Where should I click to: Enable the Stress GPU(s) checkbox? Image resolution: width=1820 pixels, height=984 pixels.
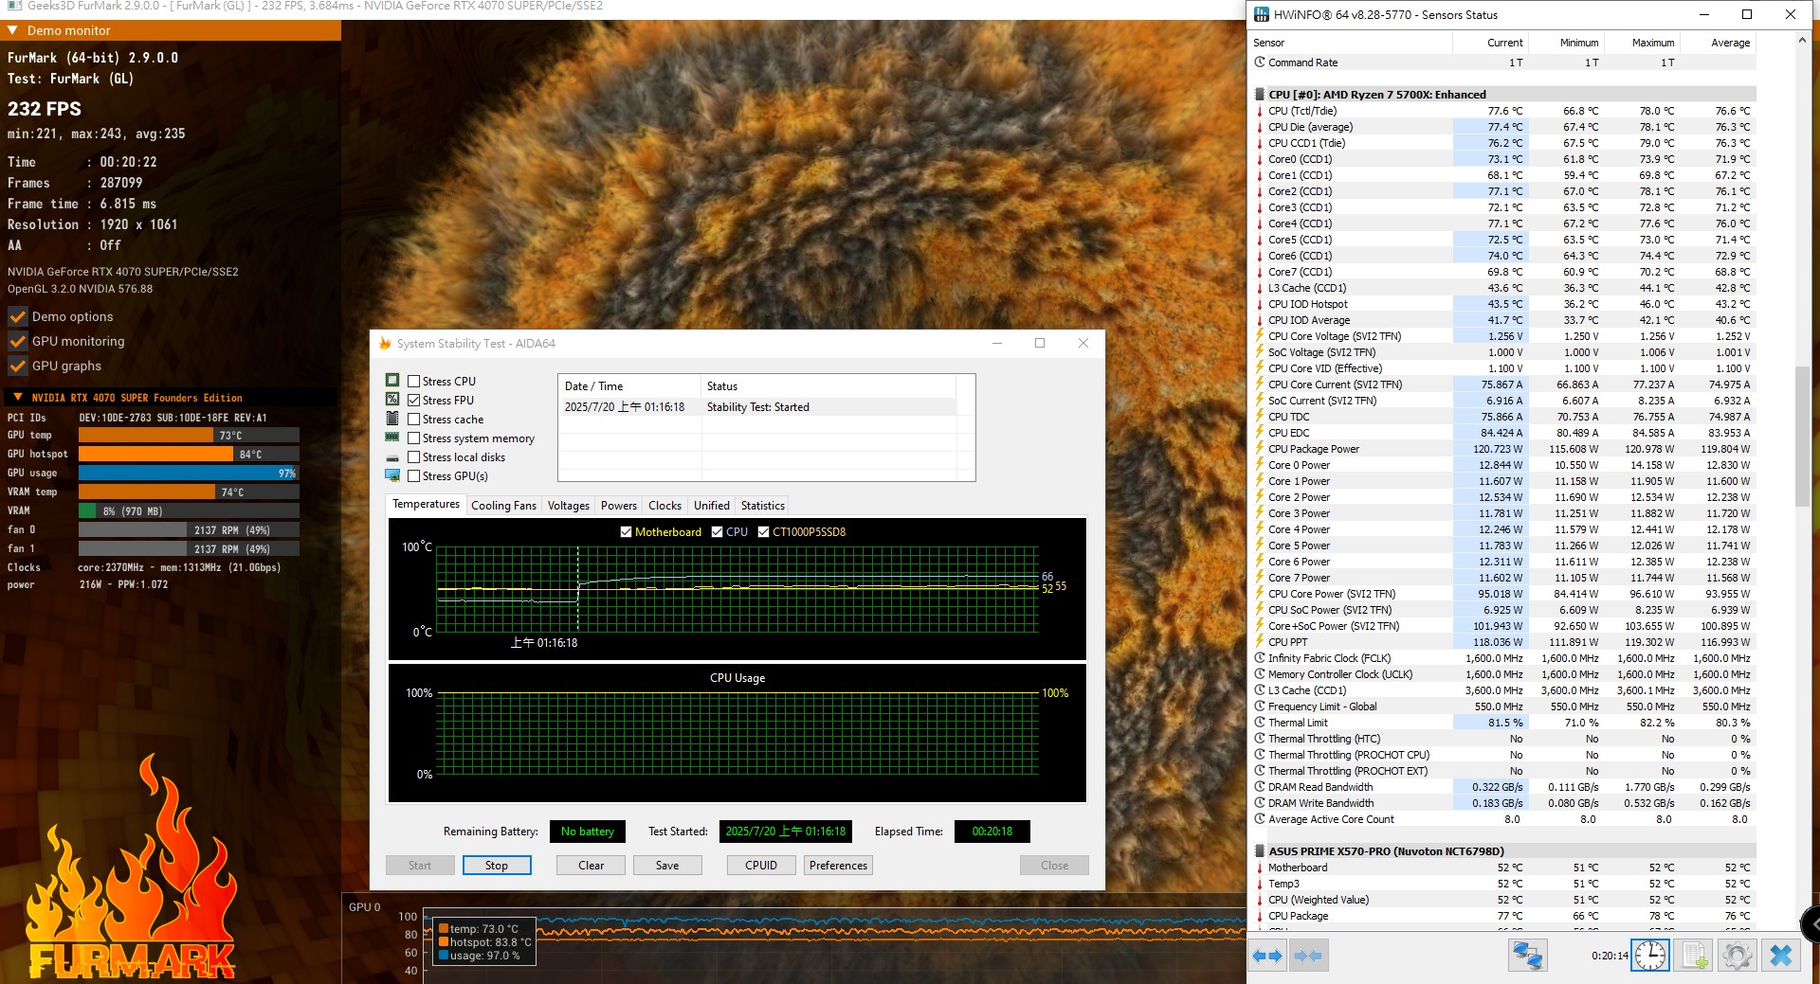click(x=413, y=475)
